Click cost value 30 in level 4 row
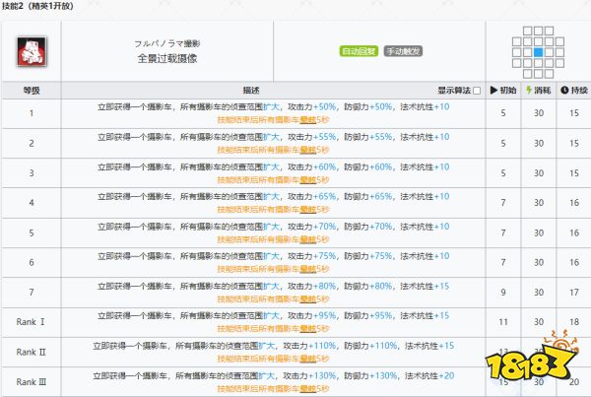Image resolution: width=591 pixels, height=397 pixels. click(539, 203)
